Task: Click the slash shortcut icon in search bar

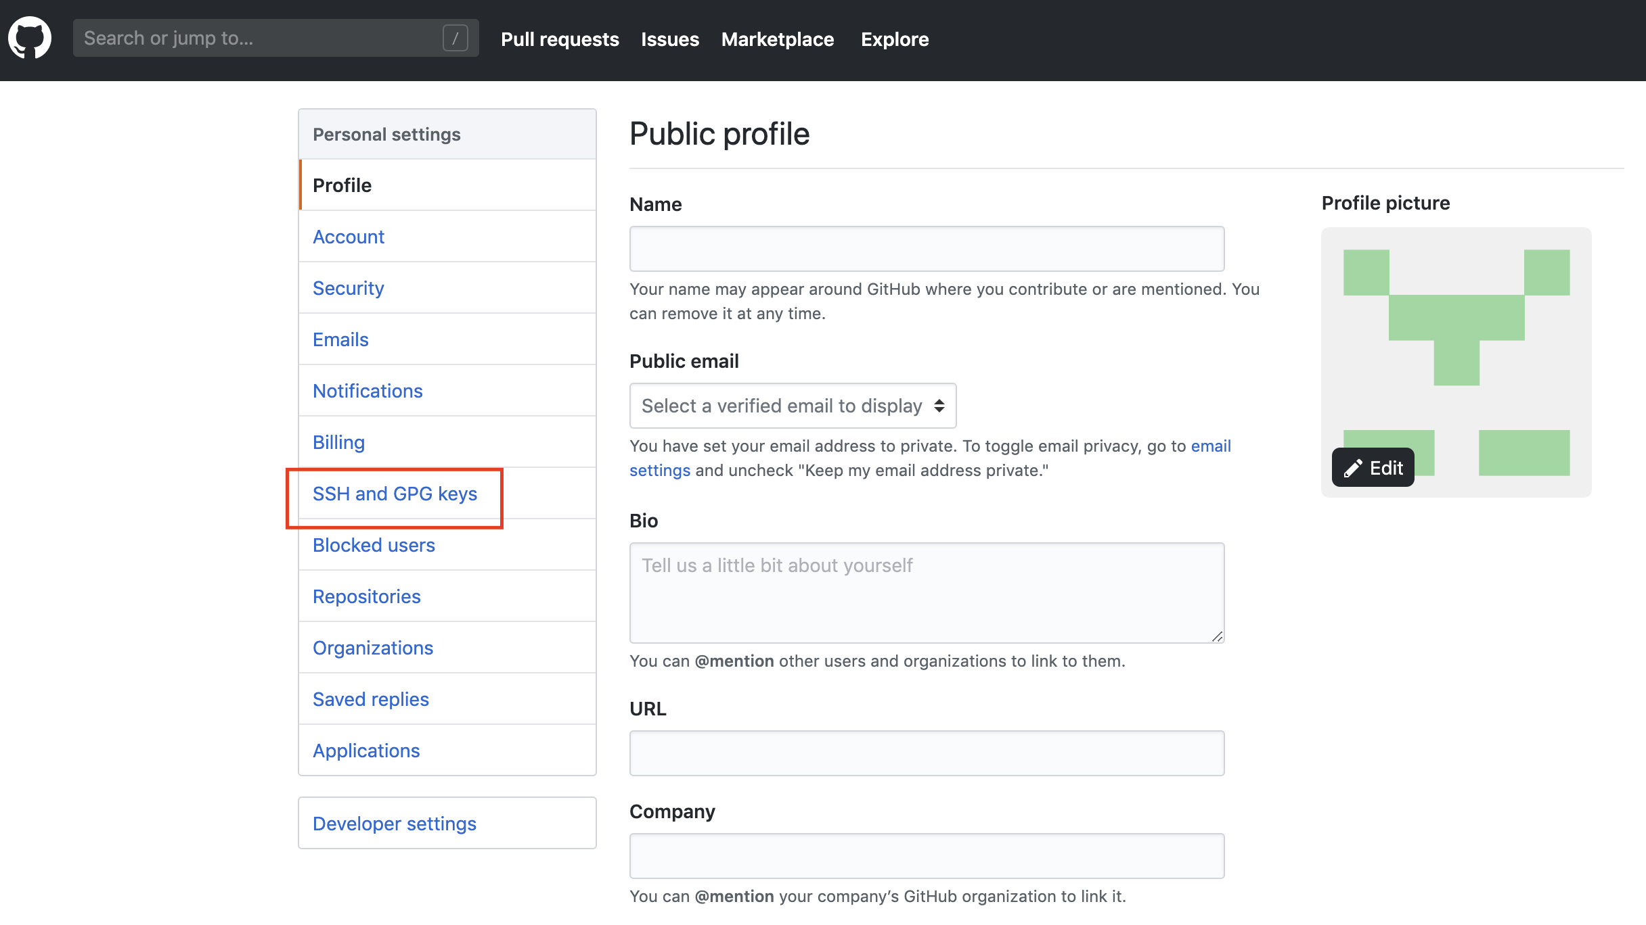Action: point(455,39)
